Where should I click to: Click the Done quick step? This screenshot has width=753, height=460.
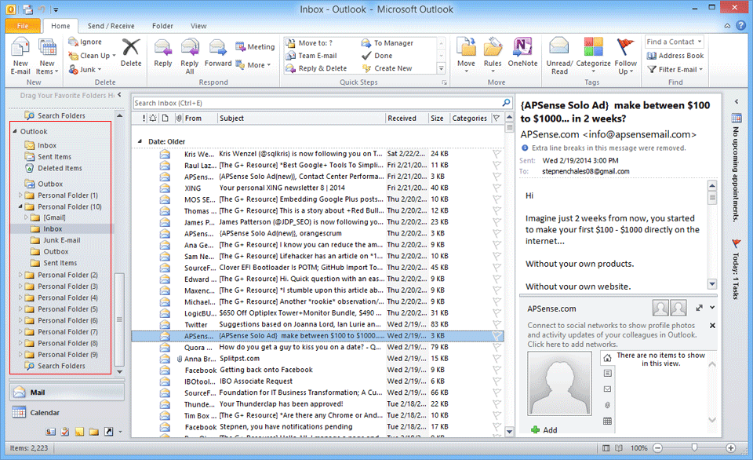377,56
